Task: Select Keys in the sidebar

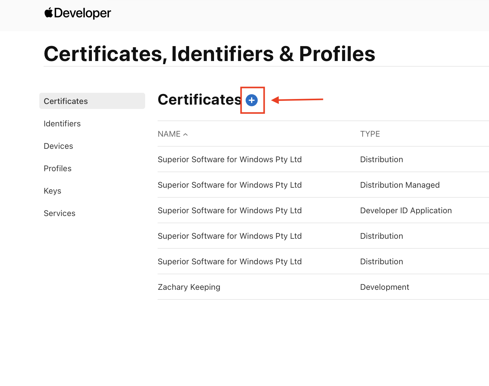Action: coord(52,191)
